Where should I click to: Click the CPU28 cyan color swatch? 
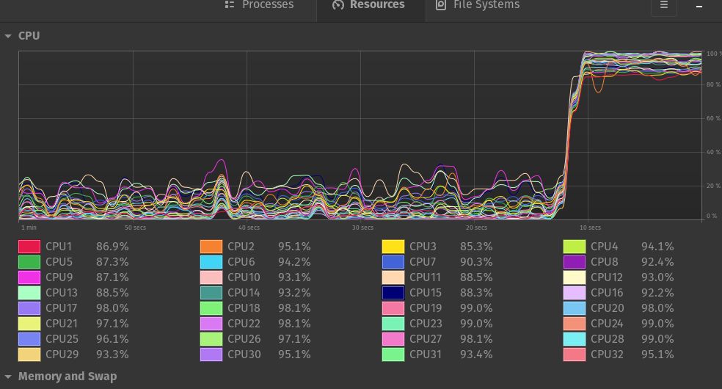click(x=574, y=339)
